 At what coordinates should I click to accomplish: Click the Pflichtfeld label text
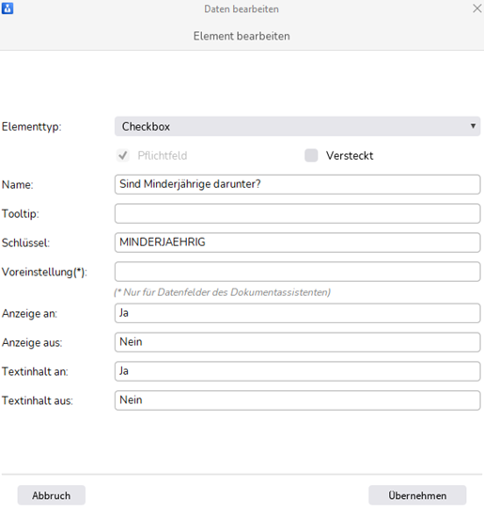163,156
